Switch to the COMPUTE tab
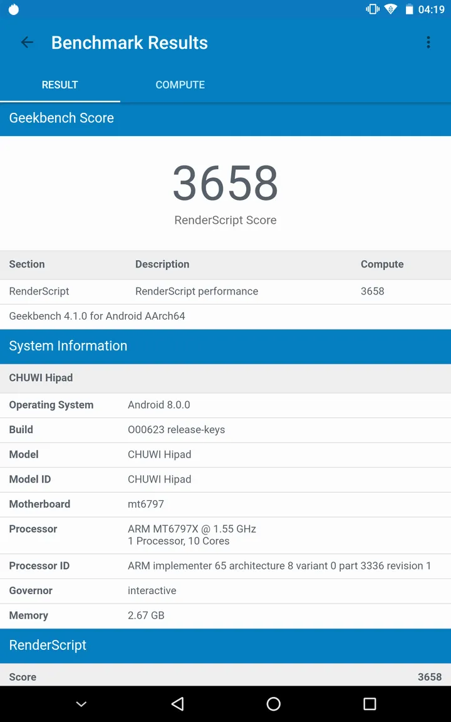Screen dimensions: 451x722 tap(180, 85)
